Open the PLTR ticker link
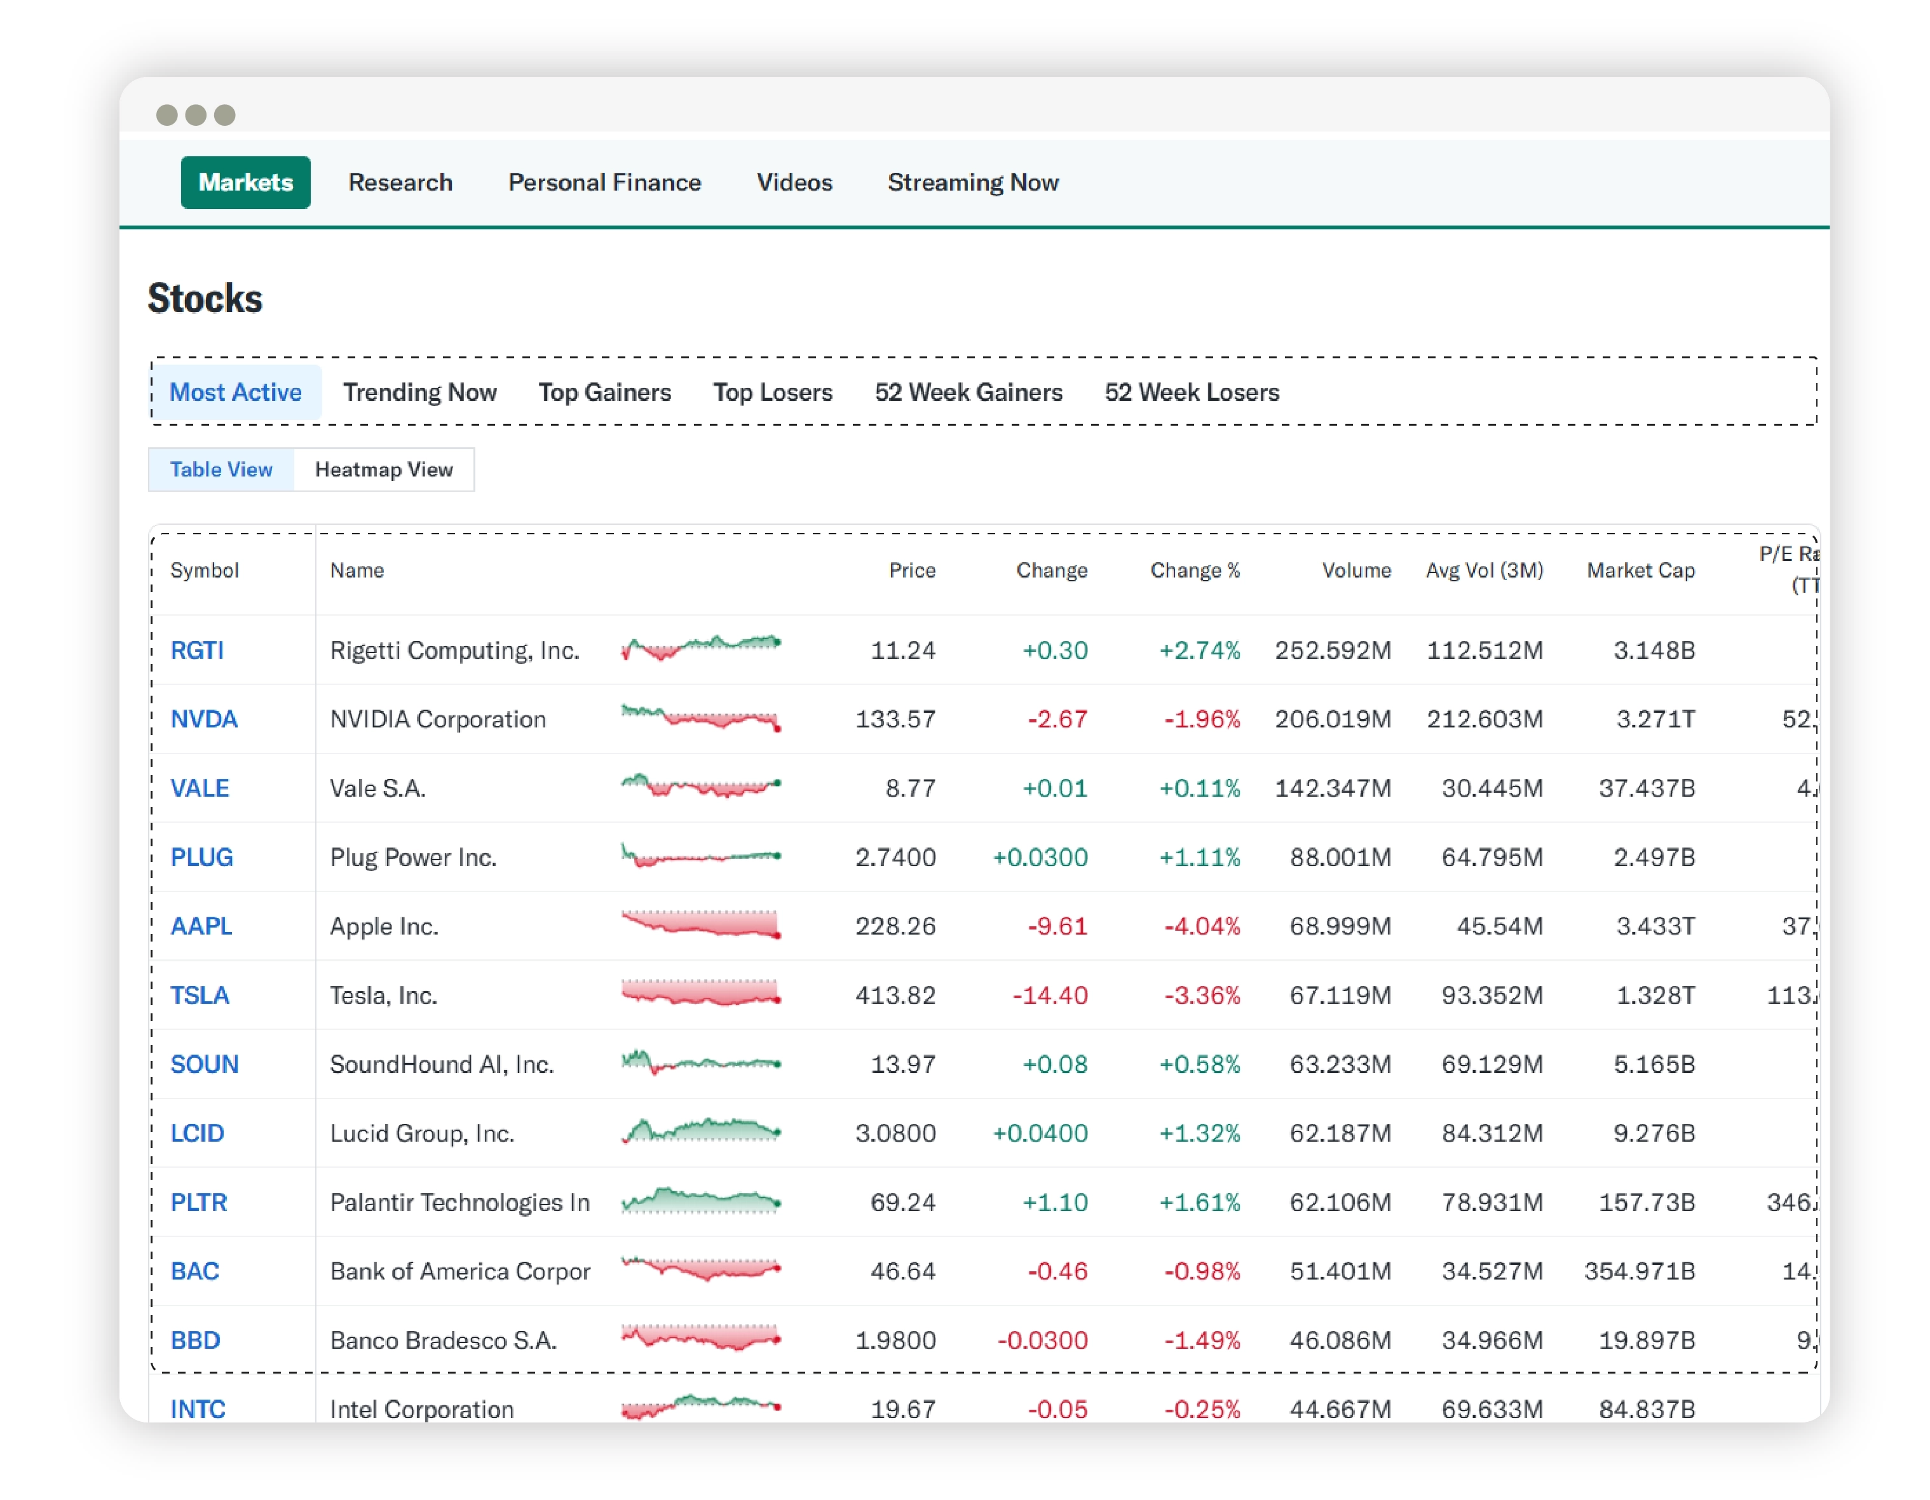Screen dimensions: 1930x1500 [x=198, y=1201]
